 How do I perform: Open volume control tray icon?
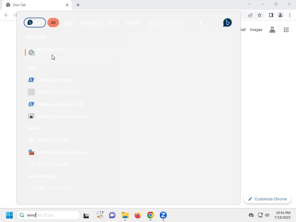pyautogui.click(x=267, y=215)
